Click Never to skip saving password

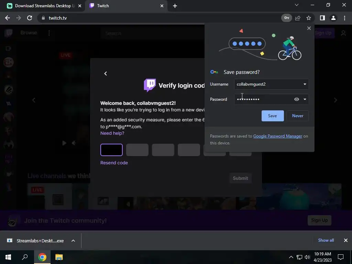pyautogui.click(x=298, y=116)
